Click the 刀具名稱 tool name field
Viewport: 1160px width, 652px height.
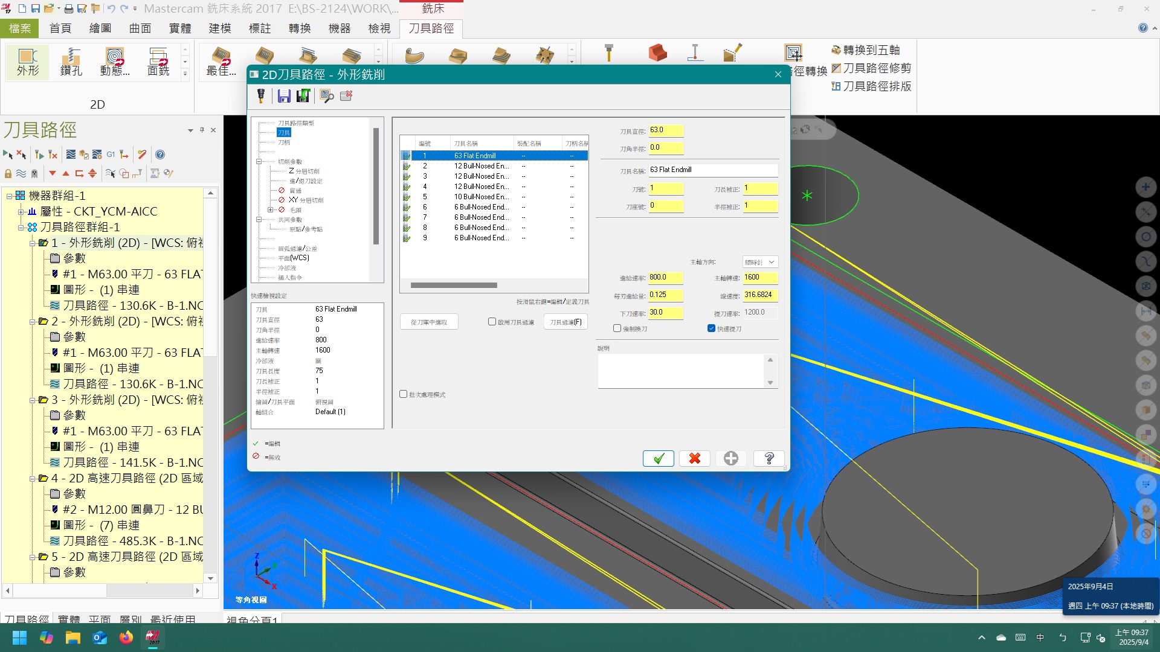[x=713, y=170]
